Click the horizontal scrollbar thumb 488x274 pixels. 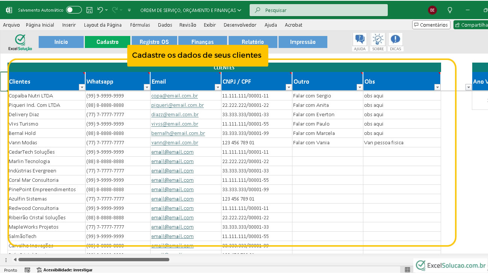(x=94, y=259)
